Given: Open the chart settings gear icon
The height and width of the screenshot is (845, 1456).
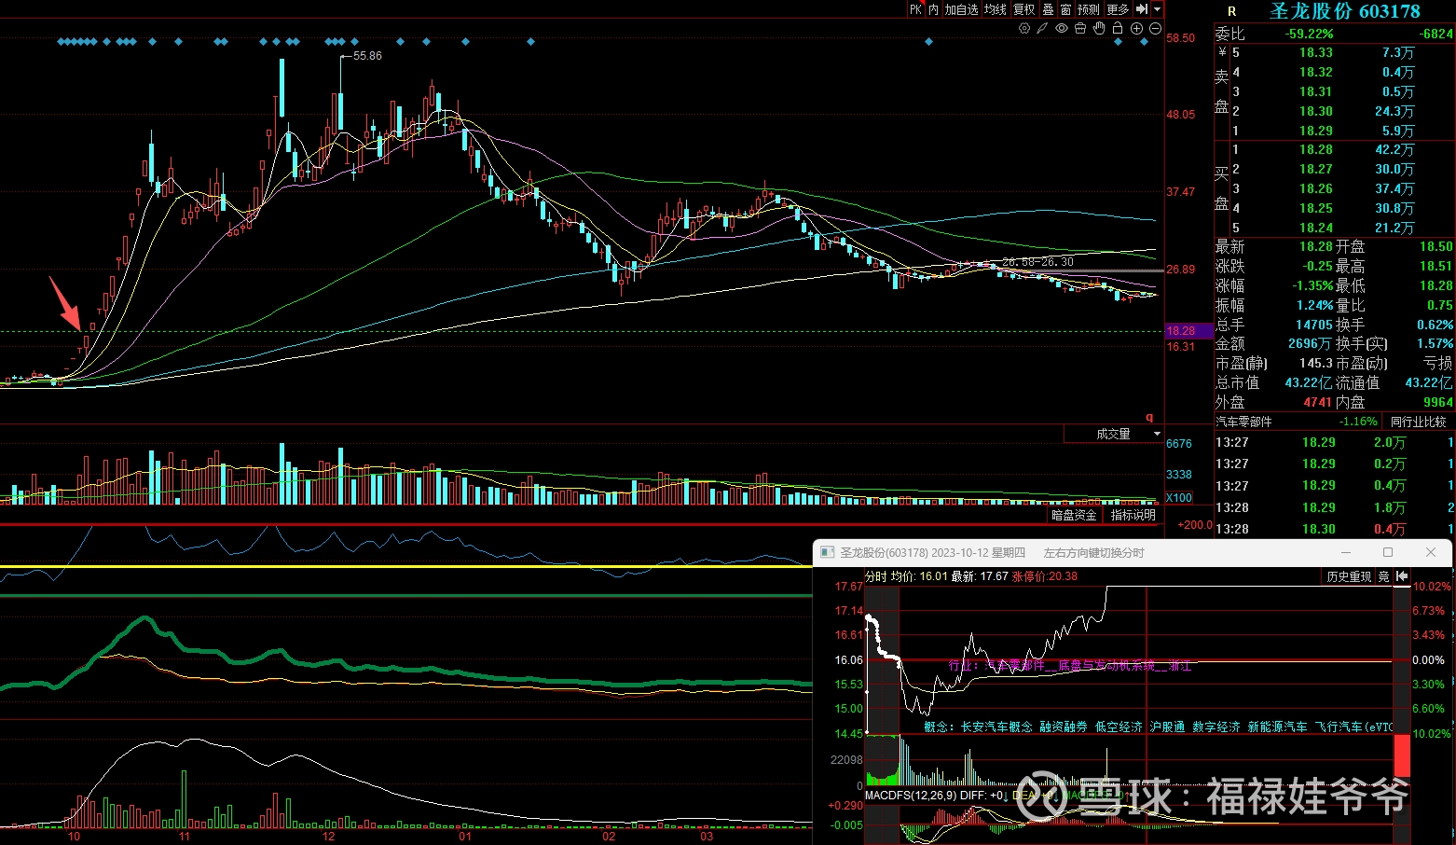Looking at the screenshot, I should tap(1024, 28).
